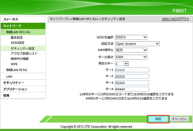This screenshot has height=131, width=193.
Task: Click the ログアウト link
Action: pos(182,19)
